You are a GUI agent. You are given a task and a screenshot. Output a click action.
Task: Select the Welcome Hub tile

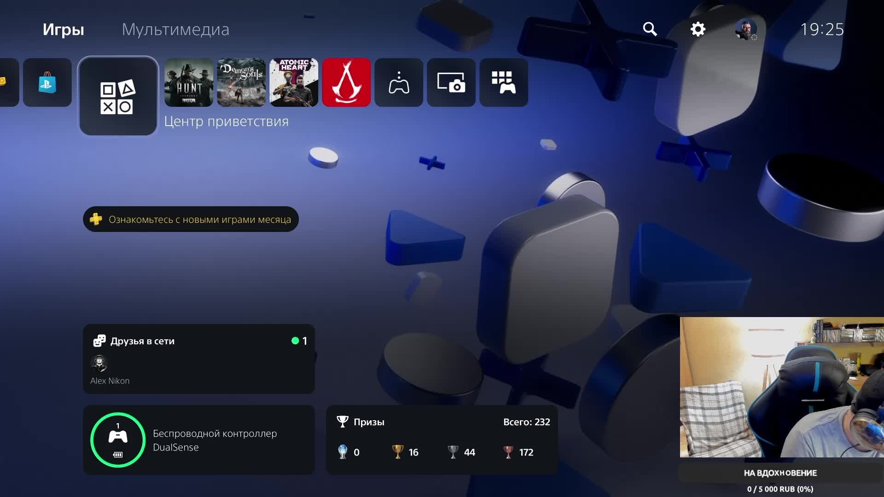118,96
